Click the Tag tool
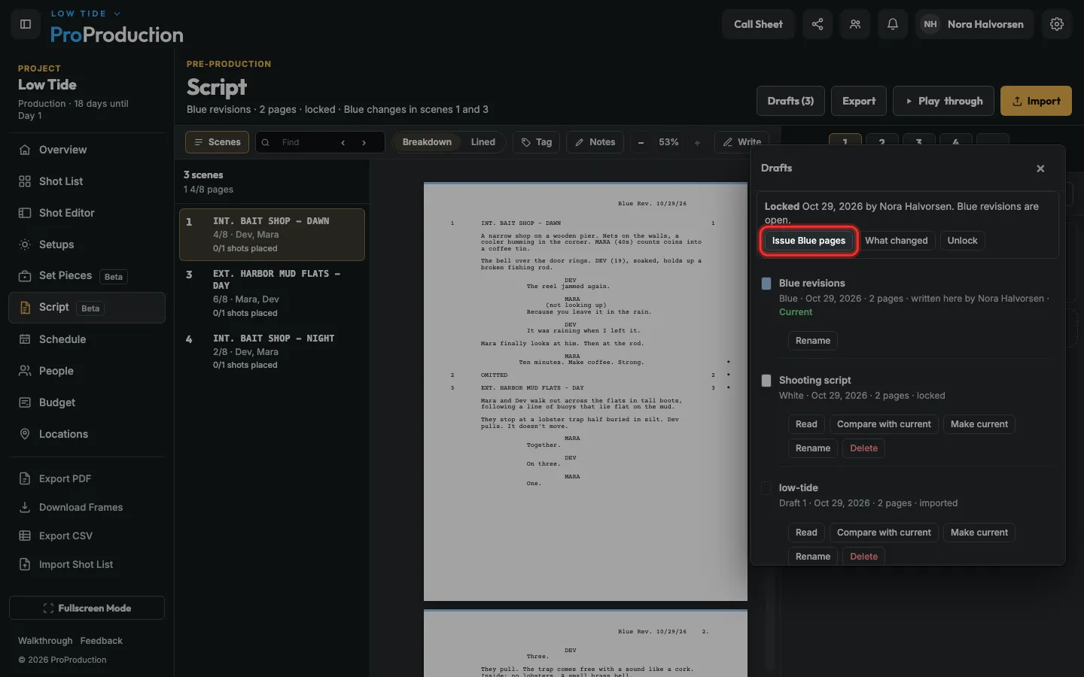Image resolution: width=1084 pixels, height=677 pixels. pos(537,142)
